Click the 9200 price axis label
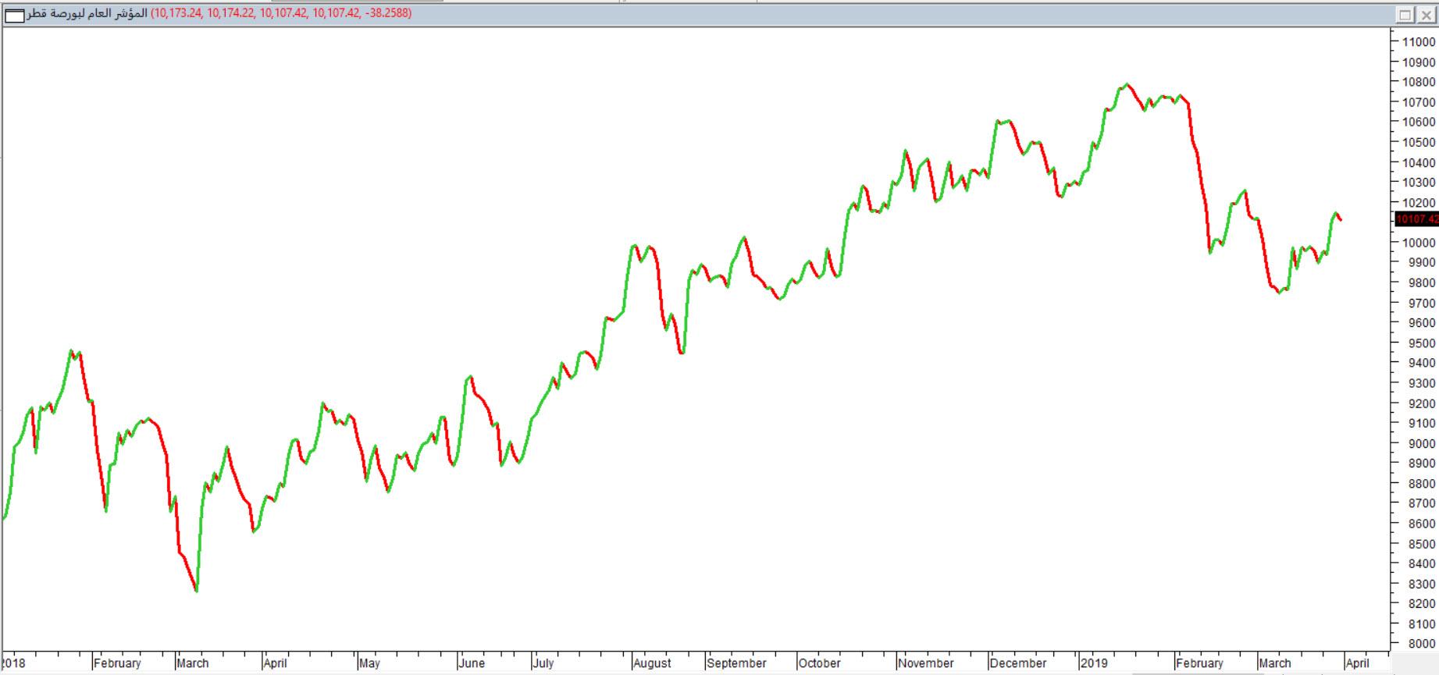Viewport: 1439px width, 675px height. click(x=1422, y=403)
